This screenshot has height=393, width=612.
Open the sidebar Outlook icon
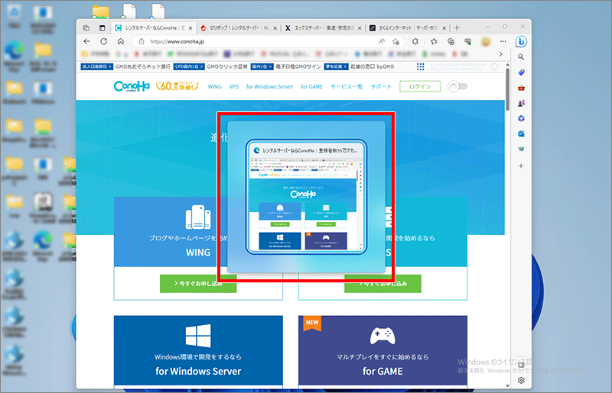click(521, 134)
